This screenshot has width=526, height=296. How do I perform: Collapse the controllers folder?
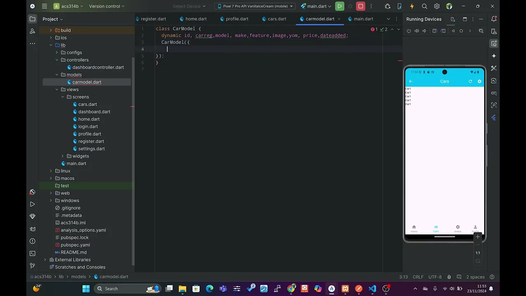(57, 60)
